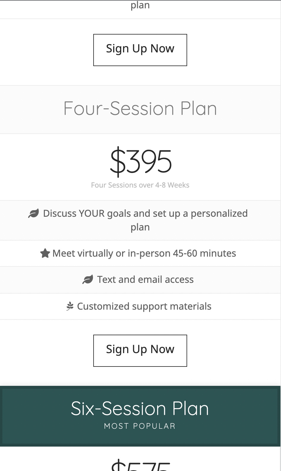Image resolution: width=281 pixels, height=471 pixels.
Task: Click the $395 price text
Action: (141, 161)
